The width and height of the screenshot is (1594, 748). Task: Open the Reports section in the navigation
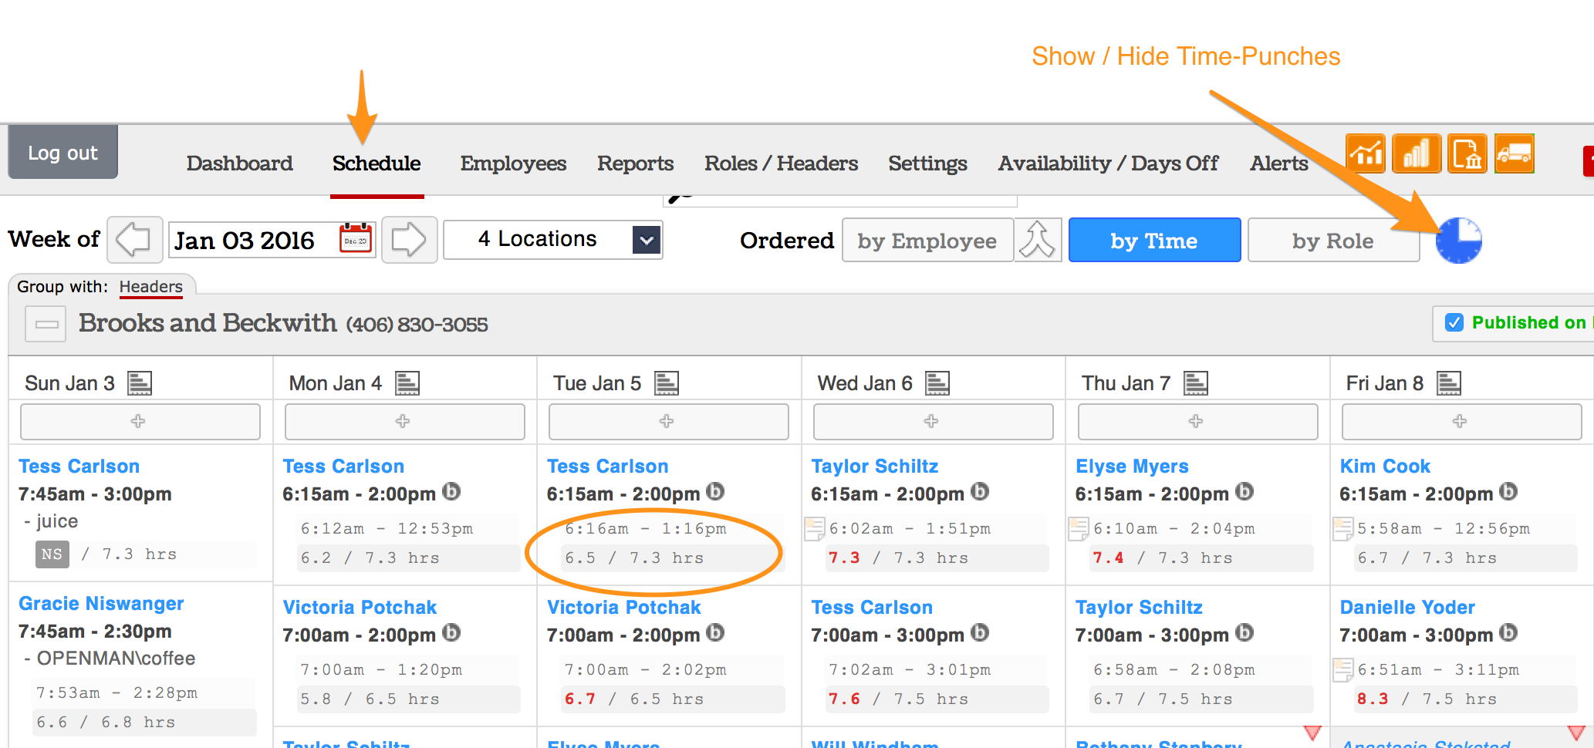635,163
